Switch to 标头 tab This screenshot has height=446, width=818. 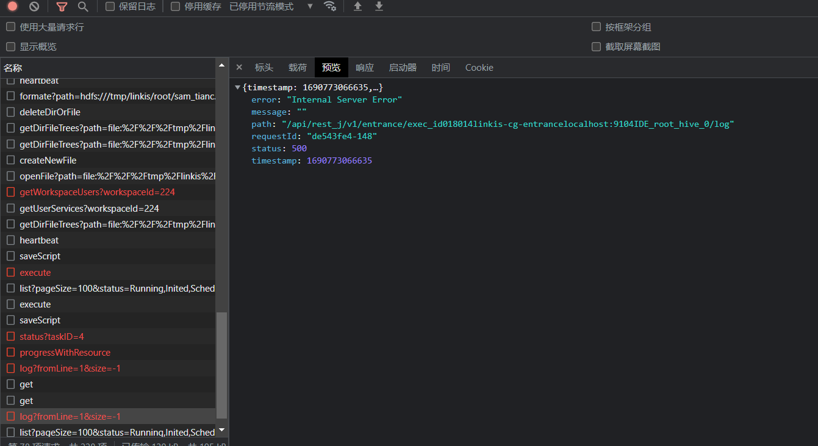[x=264, y=68]
